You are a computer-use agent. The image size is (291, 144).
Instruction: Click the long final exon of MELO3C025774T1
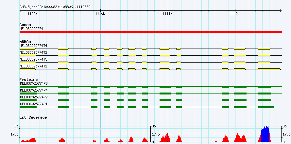click(270, 69)
